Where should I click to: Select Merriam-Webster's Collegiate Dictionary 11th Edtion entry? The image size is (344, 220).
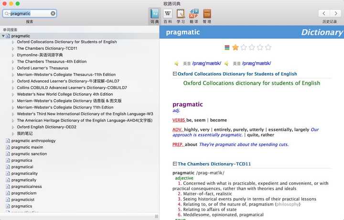point(65,107)
